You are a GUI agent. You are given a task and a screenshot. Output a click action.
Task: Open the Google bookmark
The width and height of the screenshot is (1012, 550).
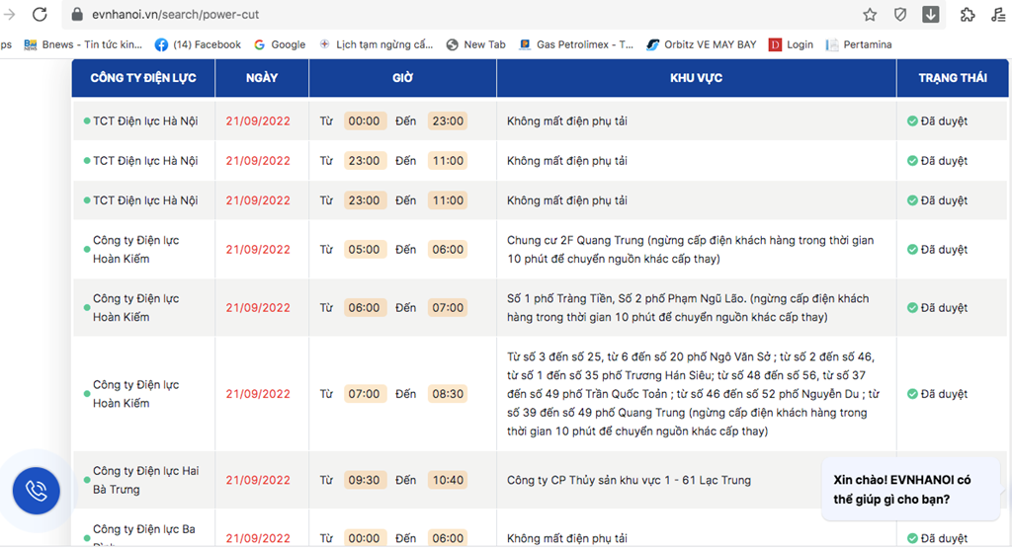(280, 44)
